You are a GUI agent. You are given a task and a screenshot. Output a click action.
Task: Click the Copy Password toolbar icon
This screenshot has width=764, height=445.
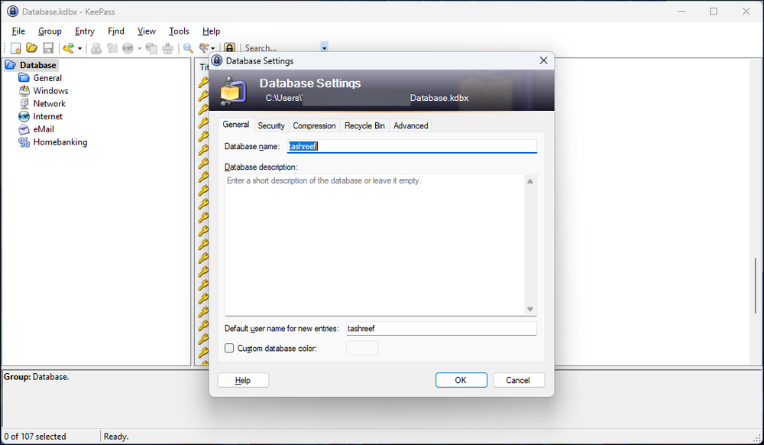click(x=112, y=47)
